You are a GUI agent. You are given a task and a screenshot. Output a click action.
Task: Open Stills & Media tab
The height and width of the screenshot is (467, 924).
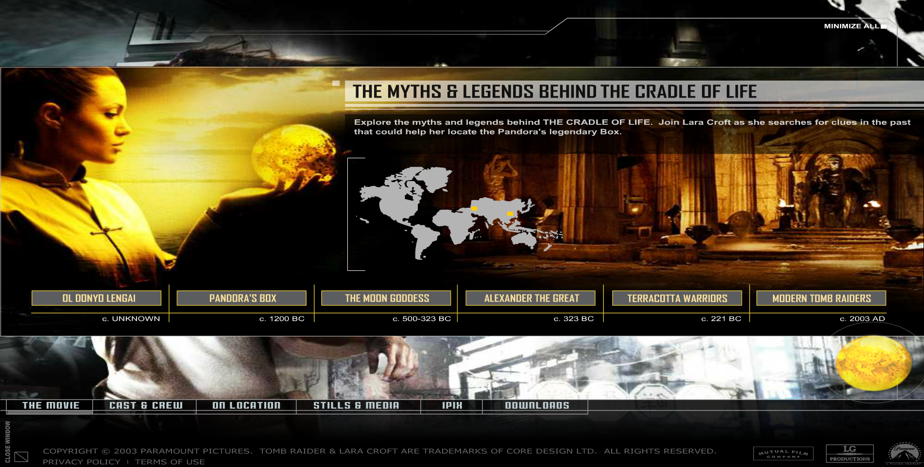[356, 405]
